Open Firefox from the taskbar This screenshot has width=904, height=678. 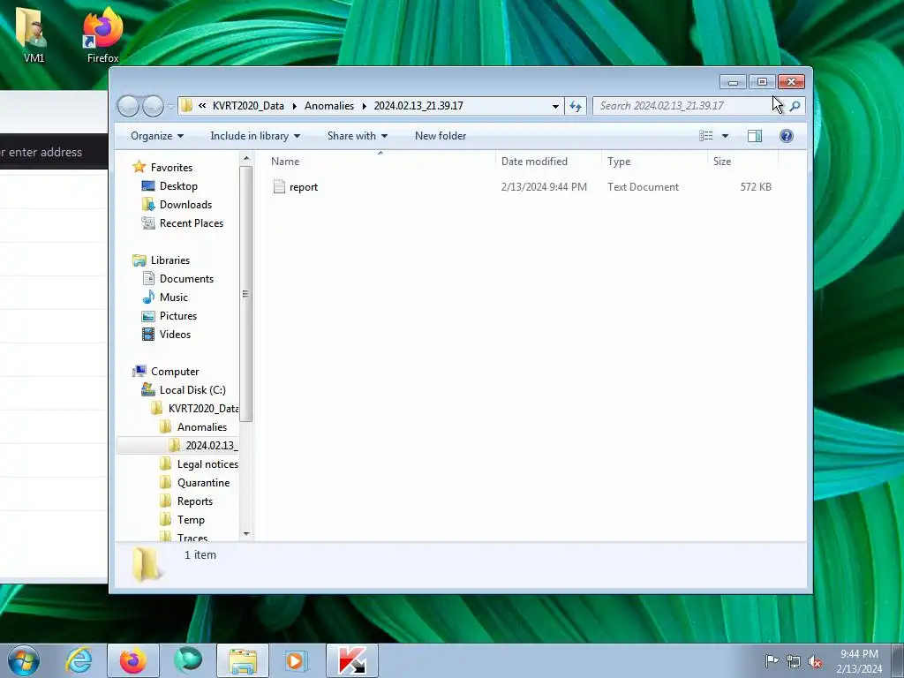132,660
